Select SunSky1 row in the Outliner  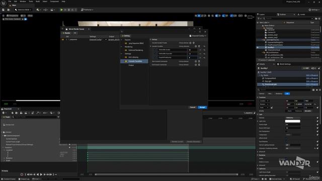pyautogui.click(x=288, y=47)
